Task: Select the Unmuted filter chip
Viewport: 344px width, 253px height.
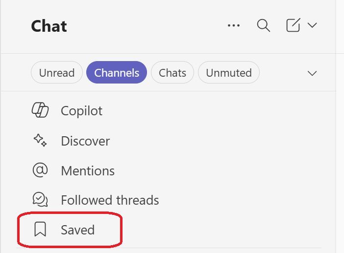Action: click(x=229, y=72)
